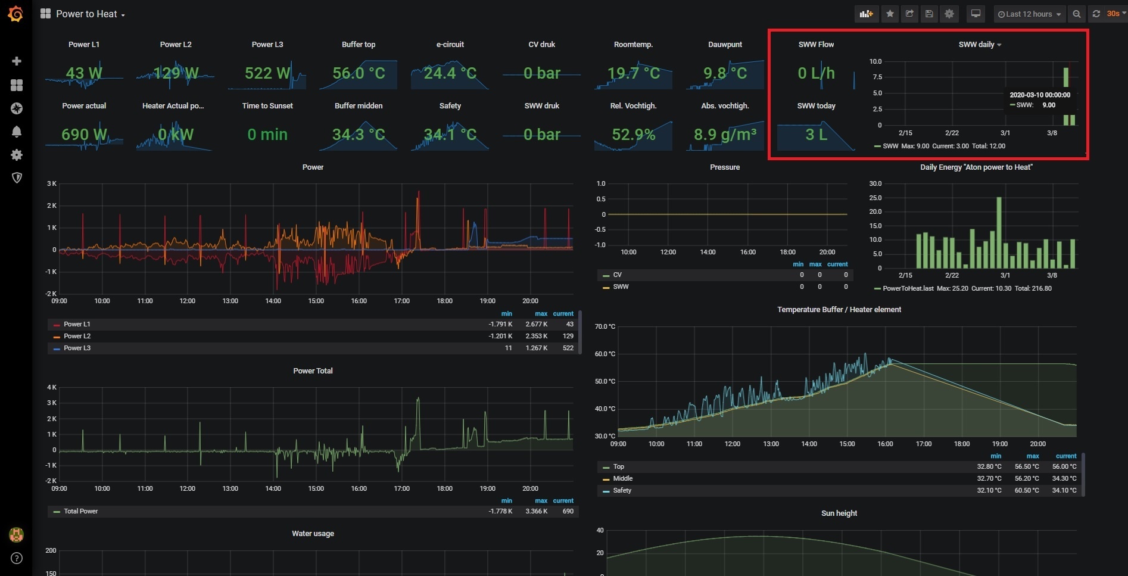Open dashboard settings gear in top bar
This screenshot has height=576, width=1128.
pos(949,14)
